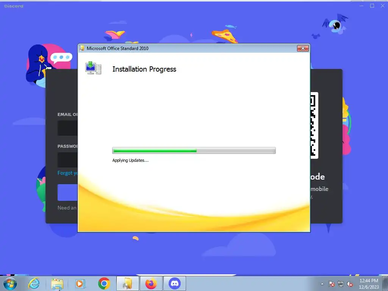Viewport: 388px width, 291px height.
Task: Click the Need an account text in Discord
Action: (67, 208)
